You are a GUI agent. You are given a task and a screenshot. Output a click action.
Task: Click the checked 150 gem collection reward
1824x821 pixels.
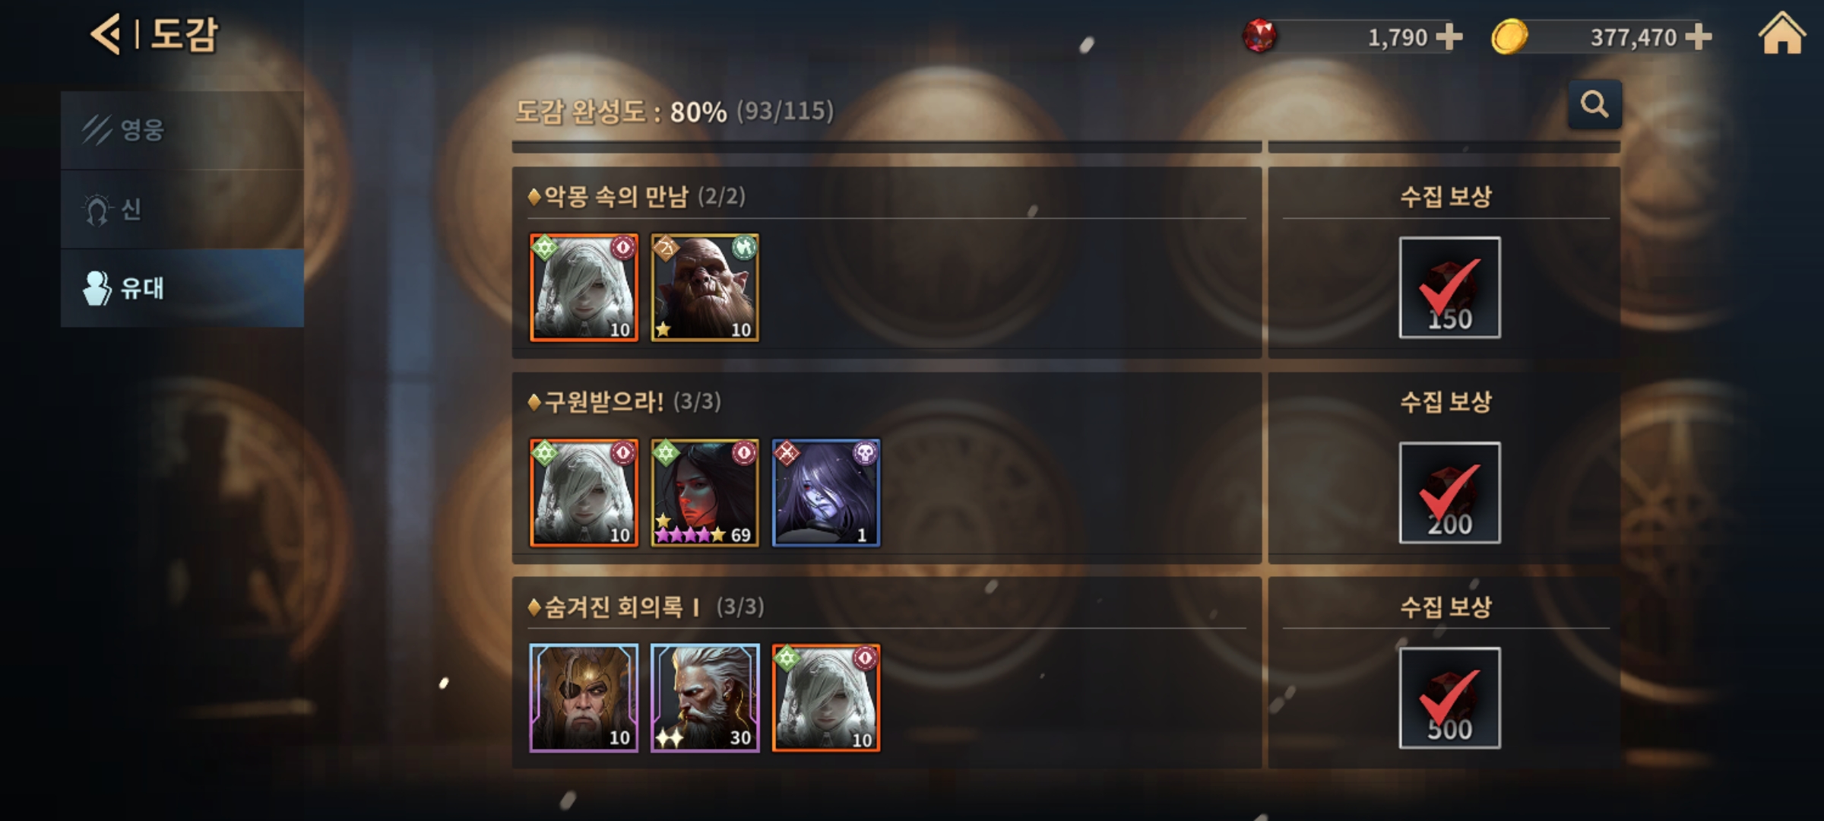point(1449,287)
